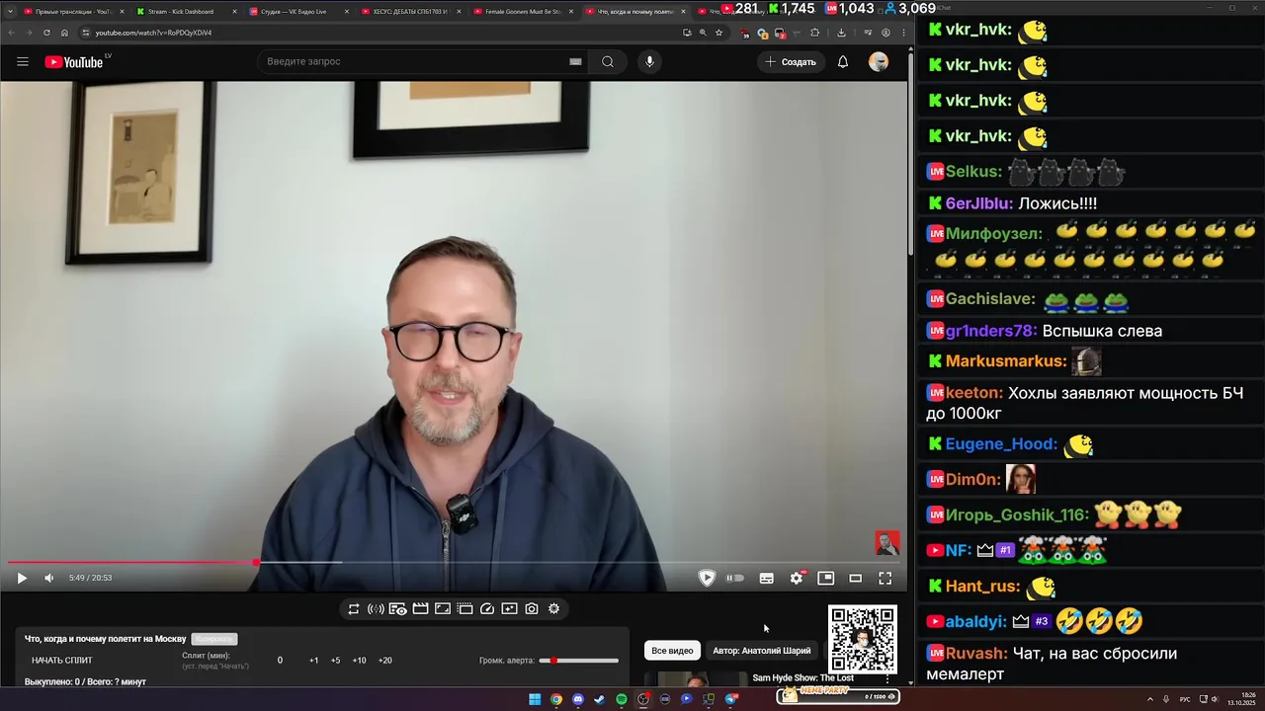Click username abaldyi in chat
The height and width of the screenshot is (711, 1265).
pos(973,622)
